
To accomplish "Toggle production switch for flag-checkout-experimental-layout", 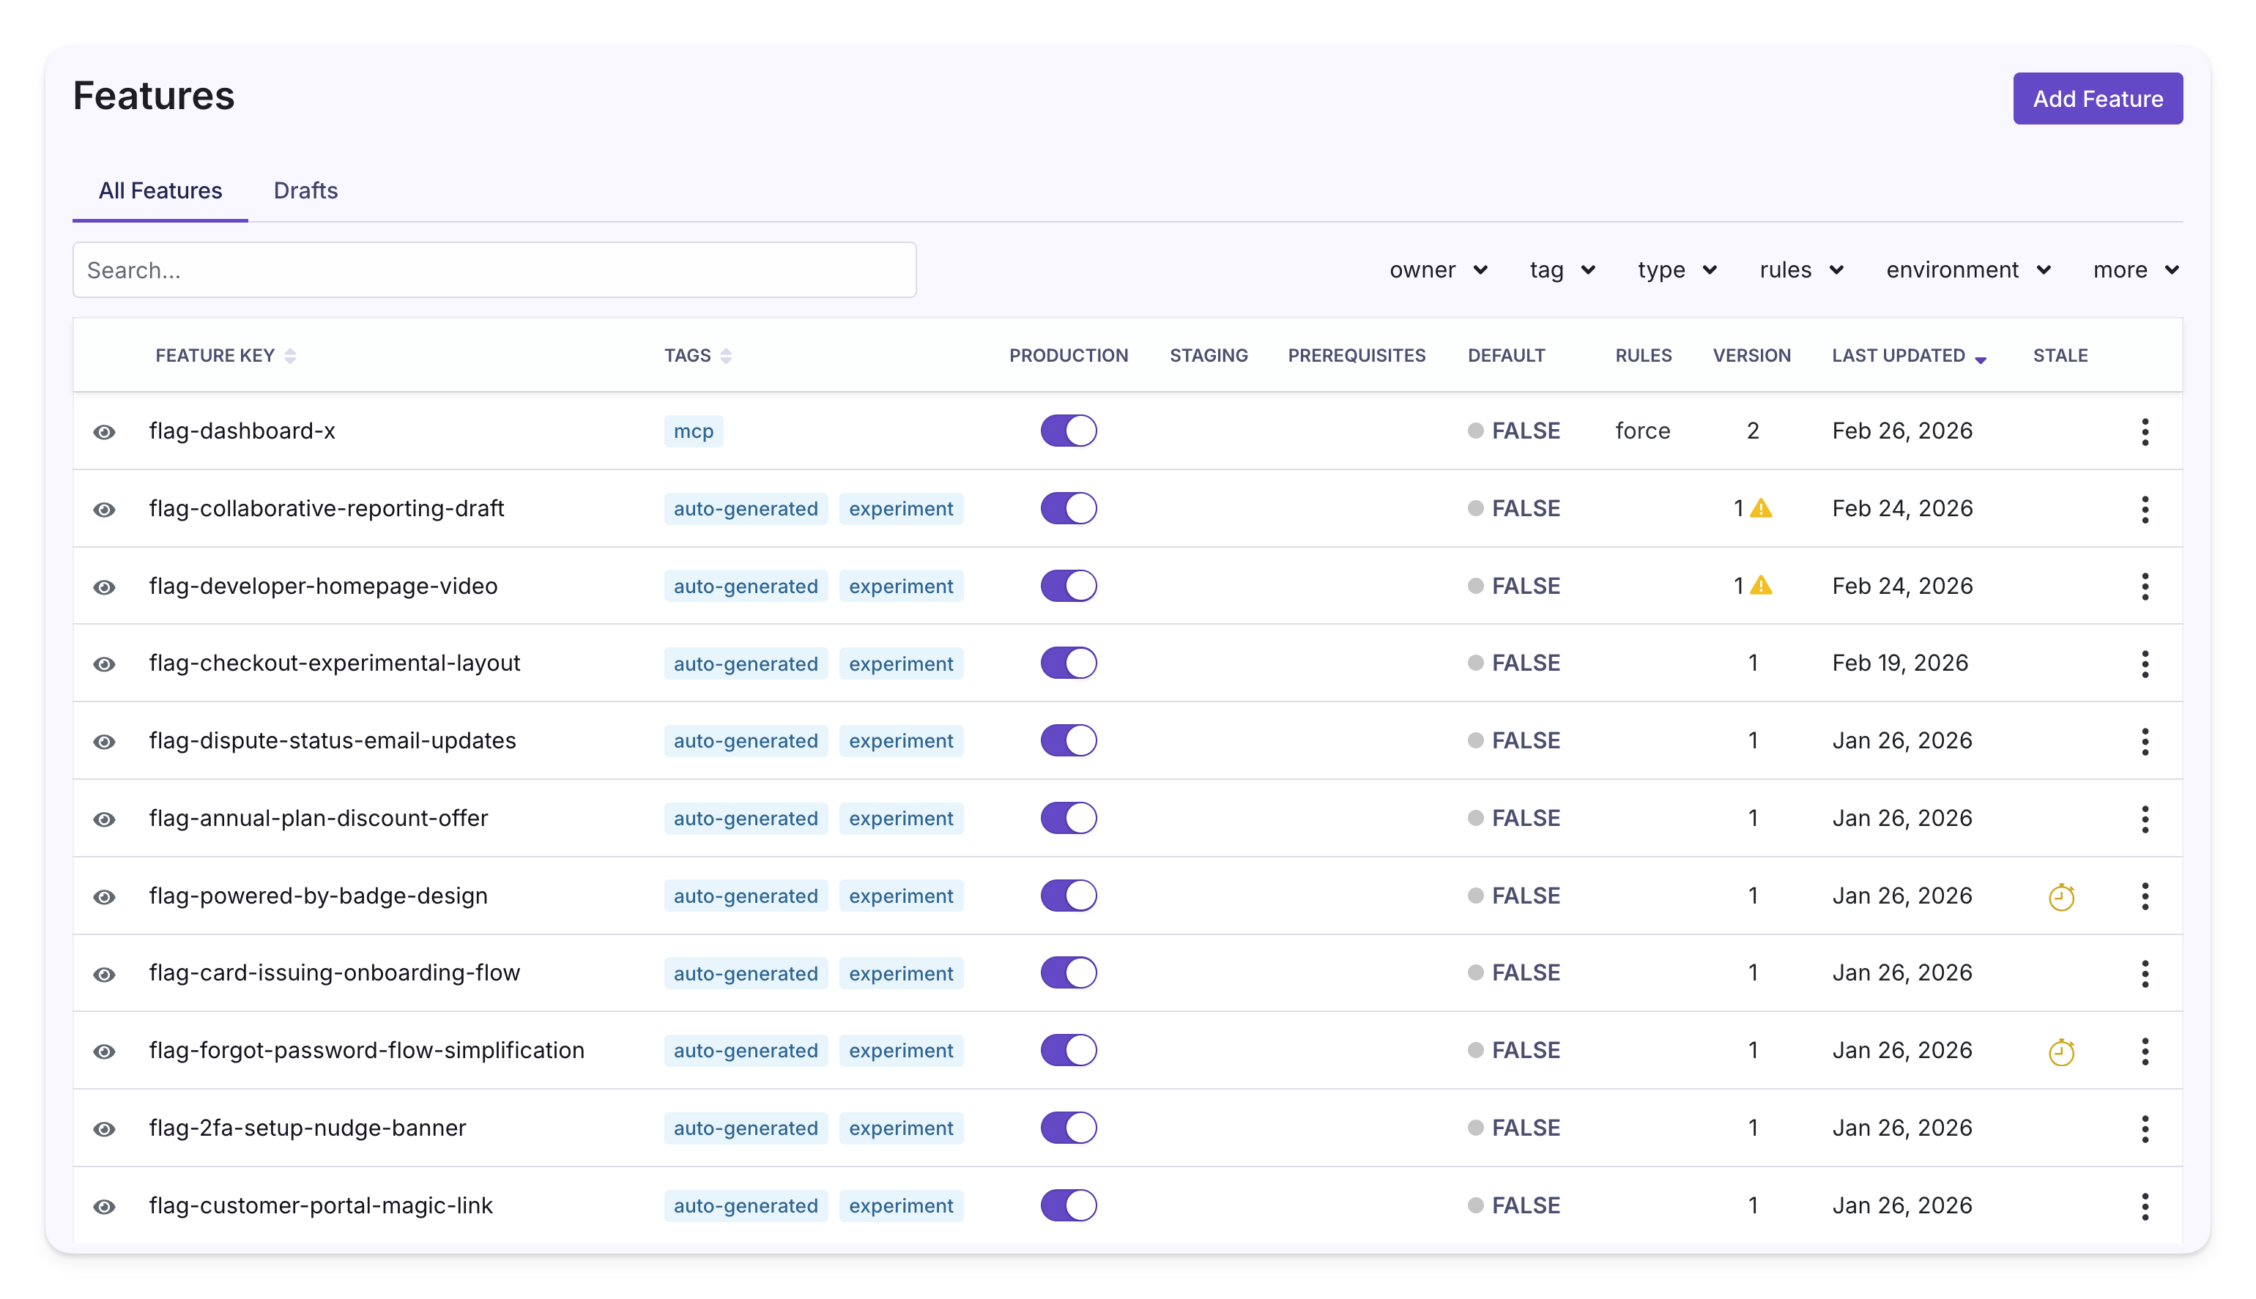I will click(1068, 663).
